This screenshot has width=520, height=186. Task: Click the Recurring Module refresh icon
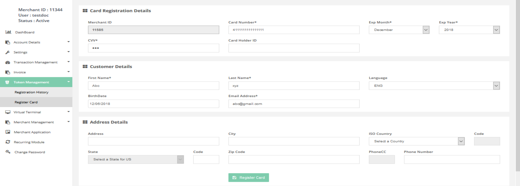pyautogui.click(x=8, y=142)
